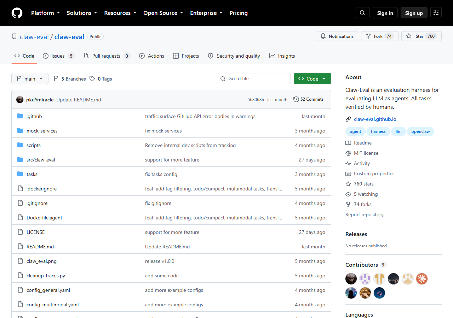The image size is (453, 318).
Task: Open the claw-eval repository name link
Action: 69,37
